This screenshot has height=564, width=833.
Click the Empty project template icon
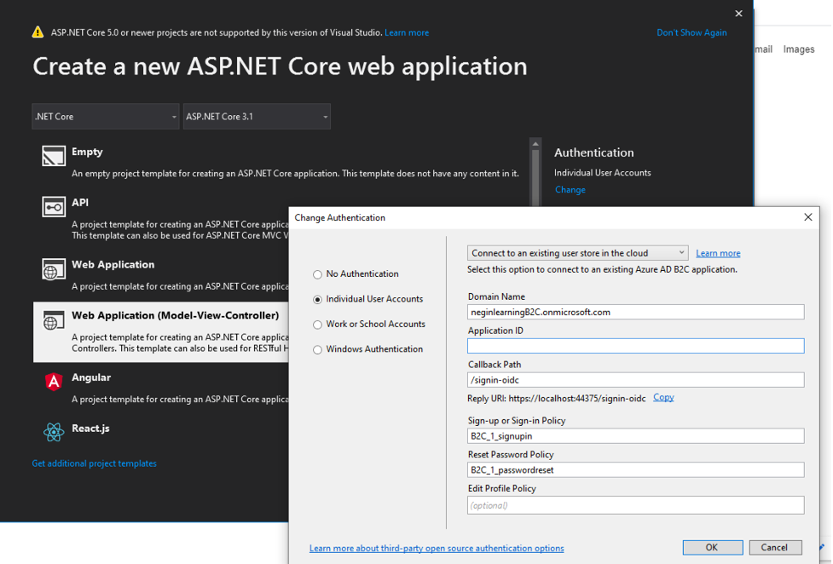tap(54, 156)
